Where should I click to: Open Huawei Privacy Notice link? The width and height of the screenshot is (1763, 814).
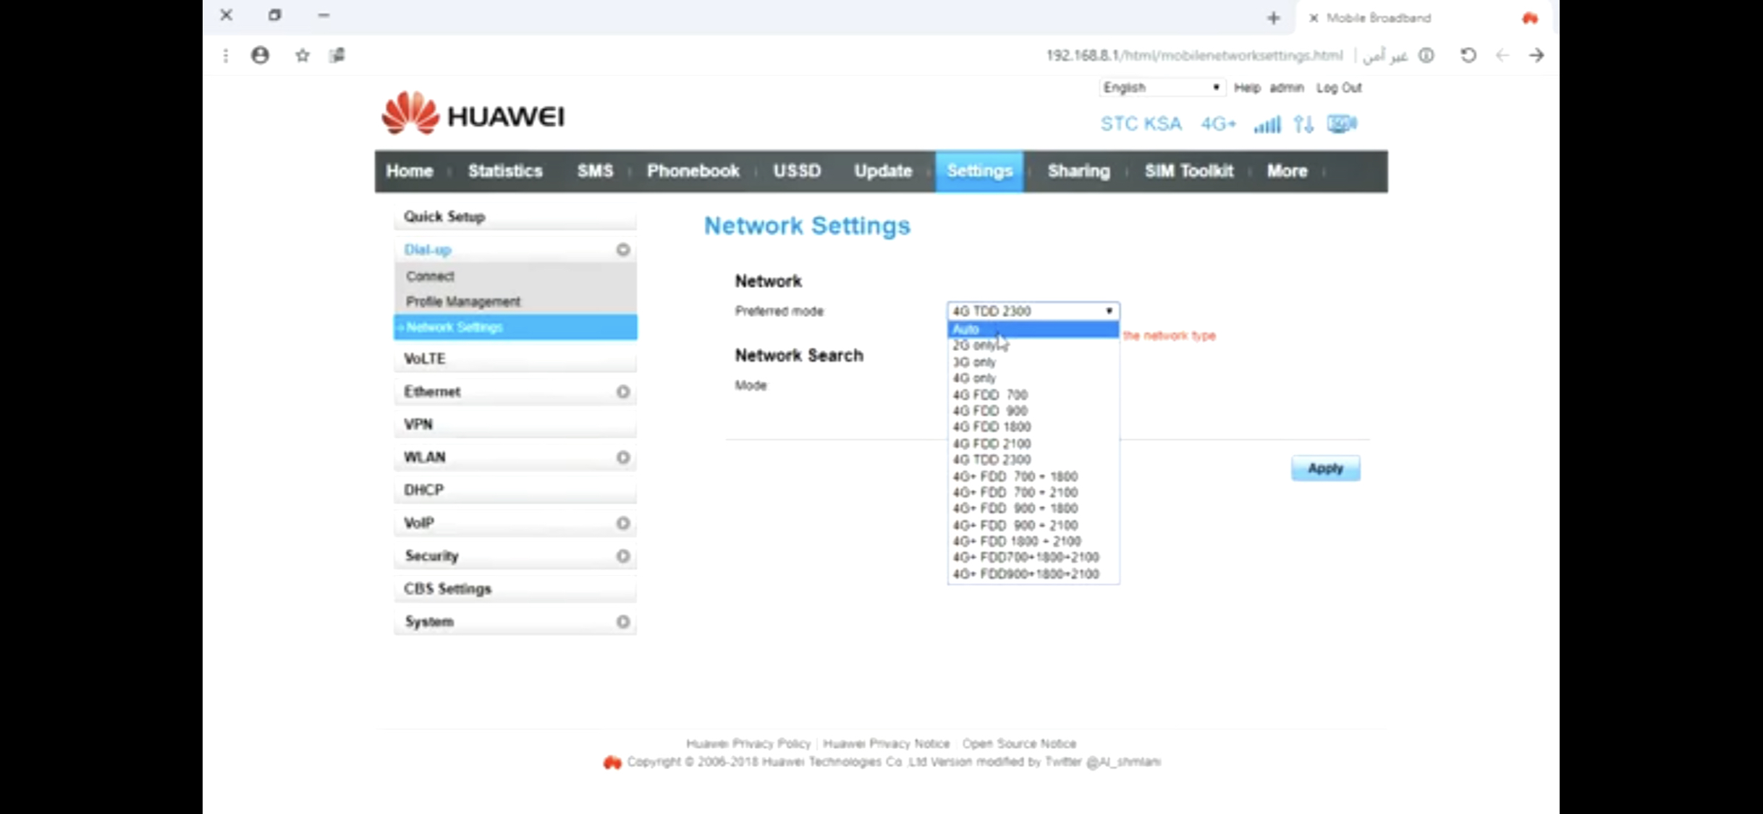pyautogui.click(x=887, y=743)
